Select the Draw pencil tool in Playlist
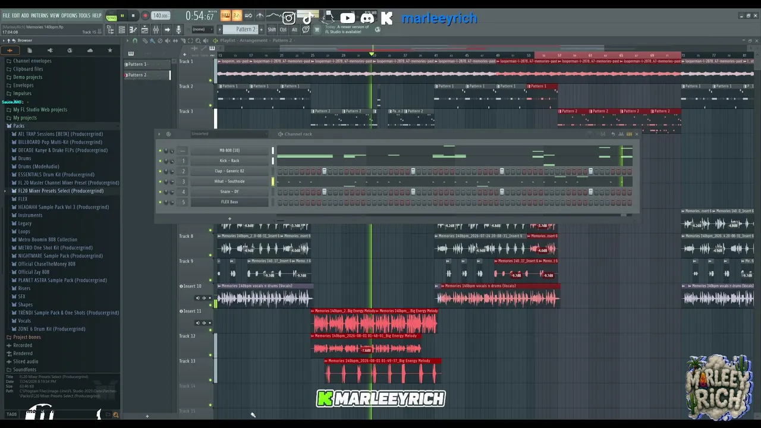 (144, 40)
